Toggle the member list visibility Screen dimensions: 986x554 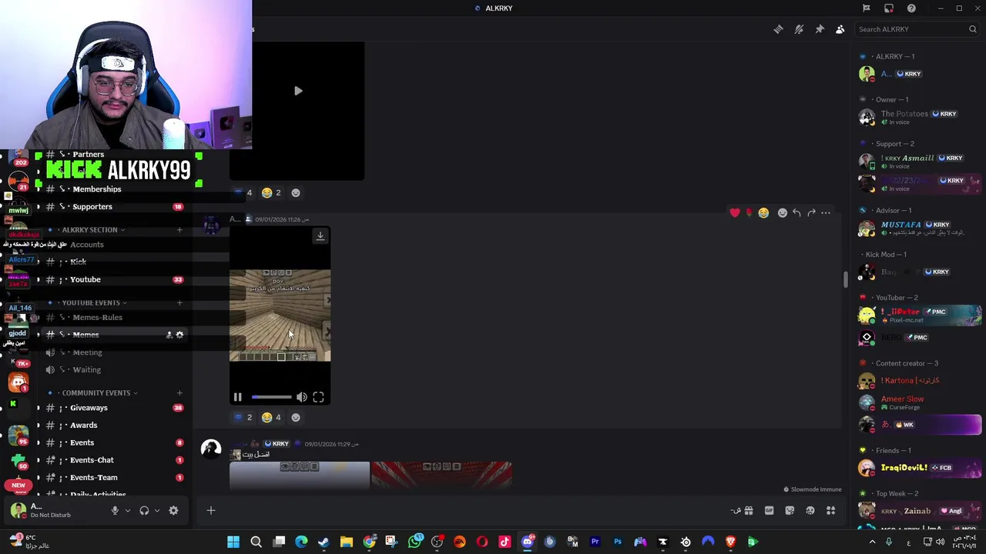tap(840, 29)
